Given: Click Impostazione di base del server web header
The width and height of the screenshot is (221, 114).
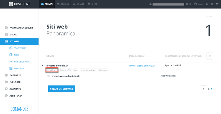Looking at the screenshot, I should (183, 56).
